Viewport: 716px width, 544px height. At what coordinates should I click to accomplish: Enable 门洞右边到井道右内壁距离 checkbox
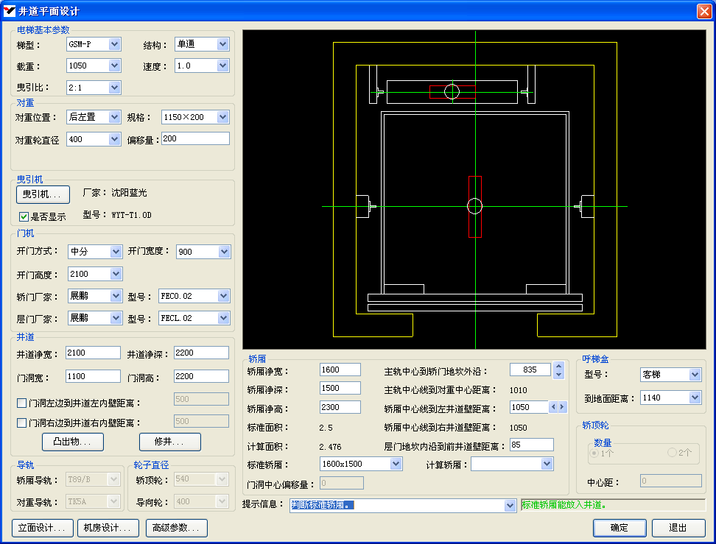pos(22,423)
